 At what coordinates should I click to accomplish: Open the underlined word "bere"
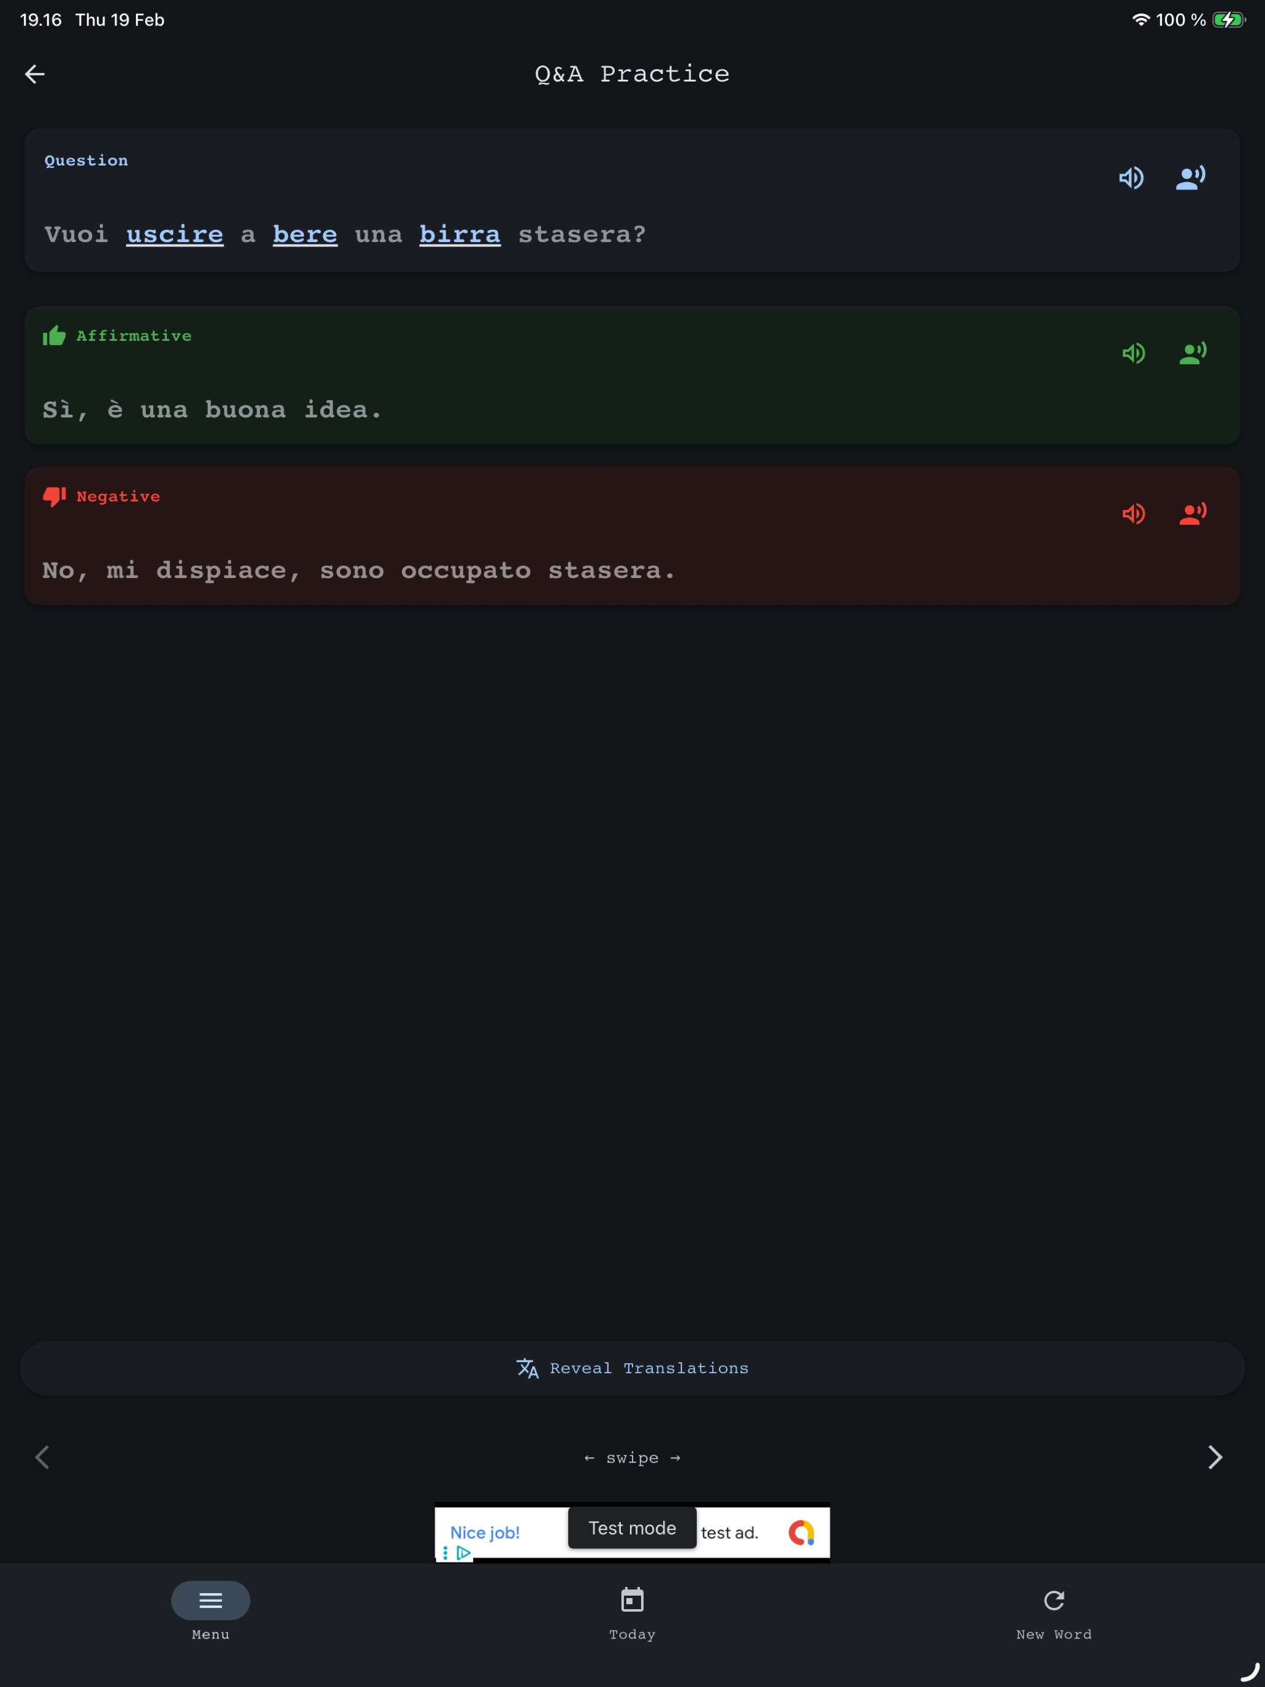tap(305, 234)
